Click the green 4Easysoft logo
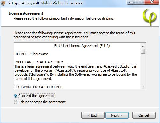Image resolution: width=160 pixels, height=123 pixels. coord(150,17)
